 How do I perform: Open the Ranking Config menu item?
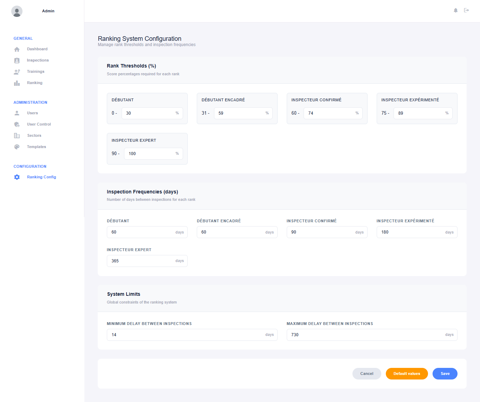coord(41,177)
